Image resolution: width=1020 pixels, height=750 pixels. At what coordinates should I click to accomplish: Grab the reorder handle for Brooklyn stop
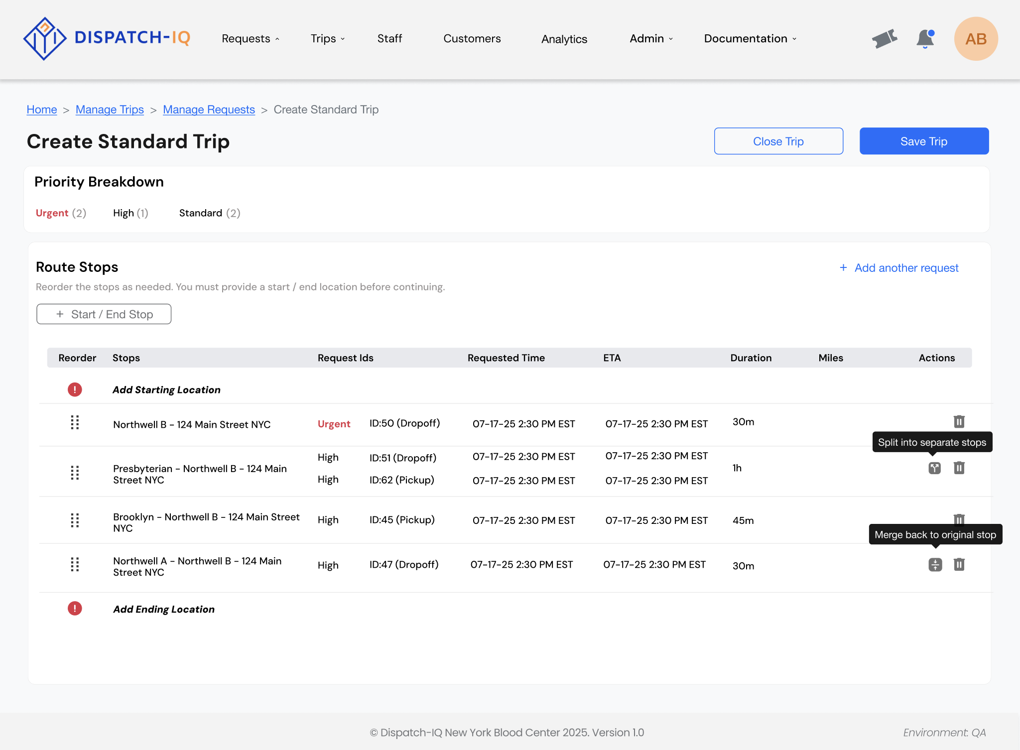pos(75,520)
